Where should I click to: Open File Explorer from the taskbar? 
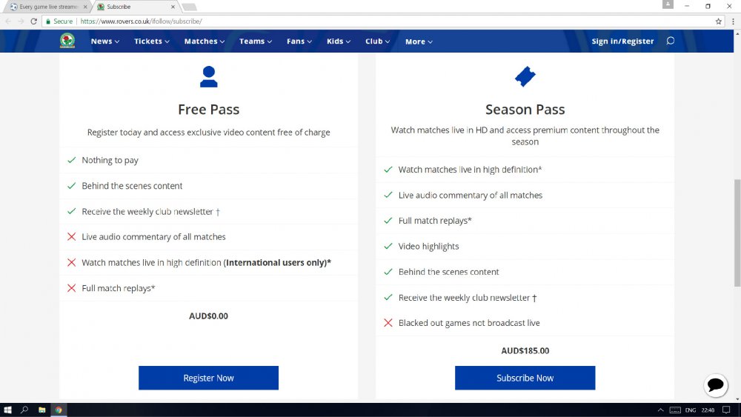(41, 410)
